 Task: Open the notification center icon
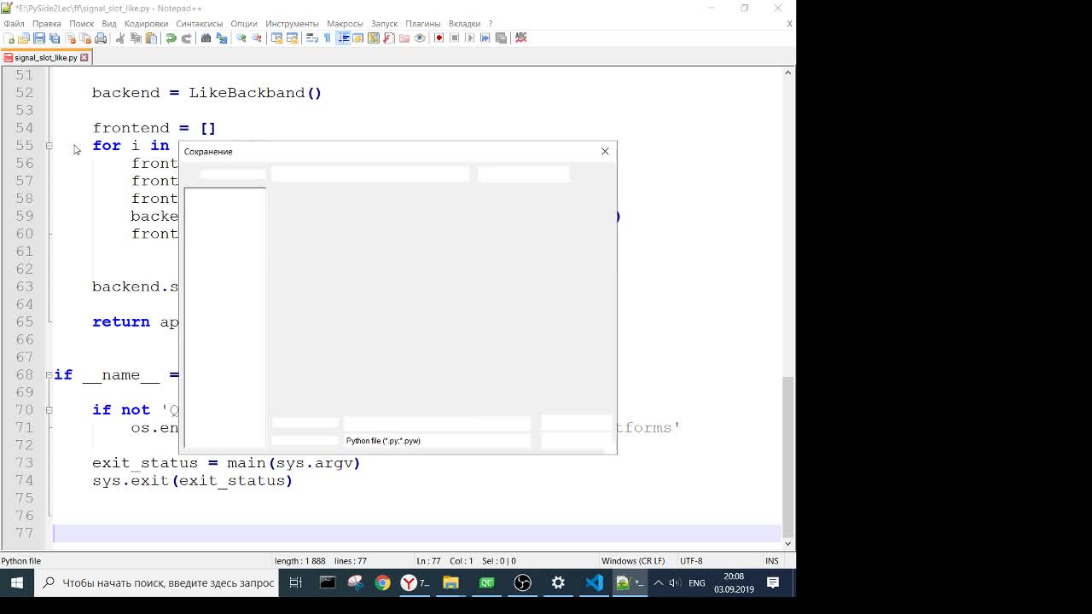coord(773,582)
